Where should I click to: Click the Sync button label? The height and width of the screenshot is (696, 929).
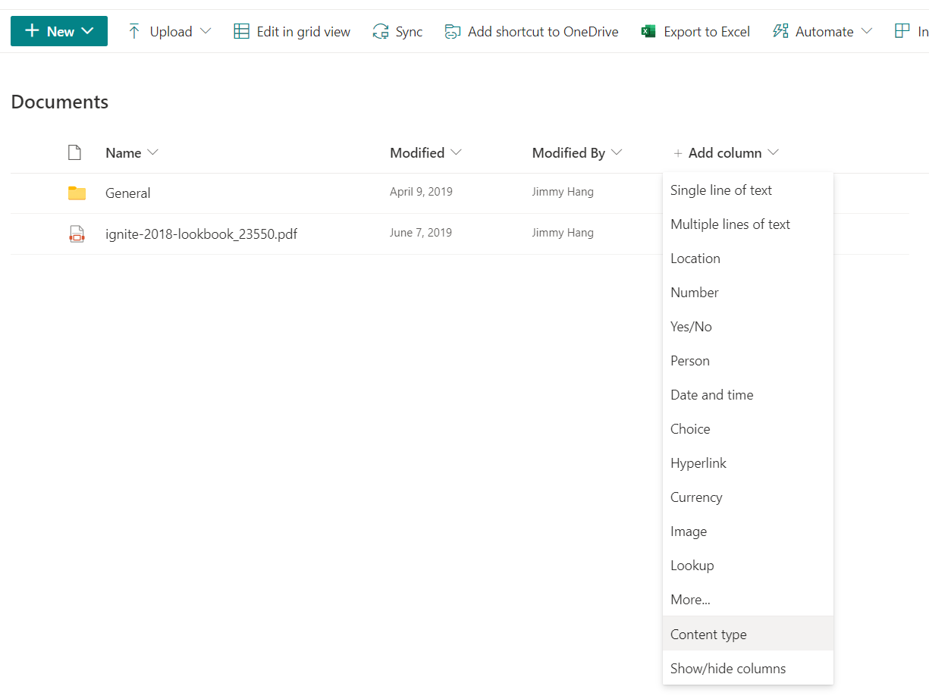click(x=409, y=32)
